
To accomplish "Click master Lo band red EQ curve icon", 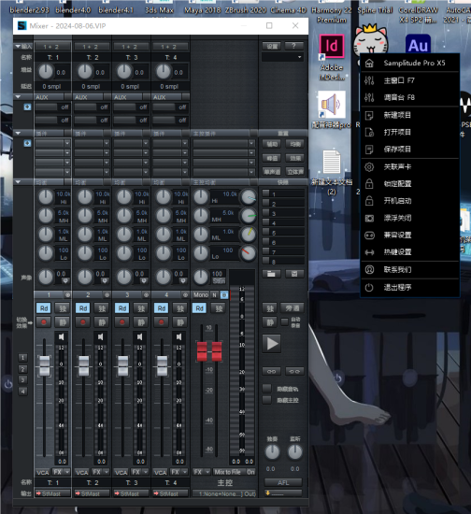I will [249, 253].
